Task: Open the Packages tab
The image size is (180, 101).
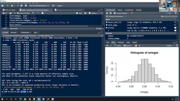Action: point(121,42)
